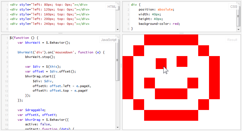Click the line "active: false,"
Viewport: 242px width, 131px height.
coord(38,124)
